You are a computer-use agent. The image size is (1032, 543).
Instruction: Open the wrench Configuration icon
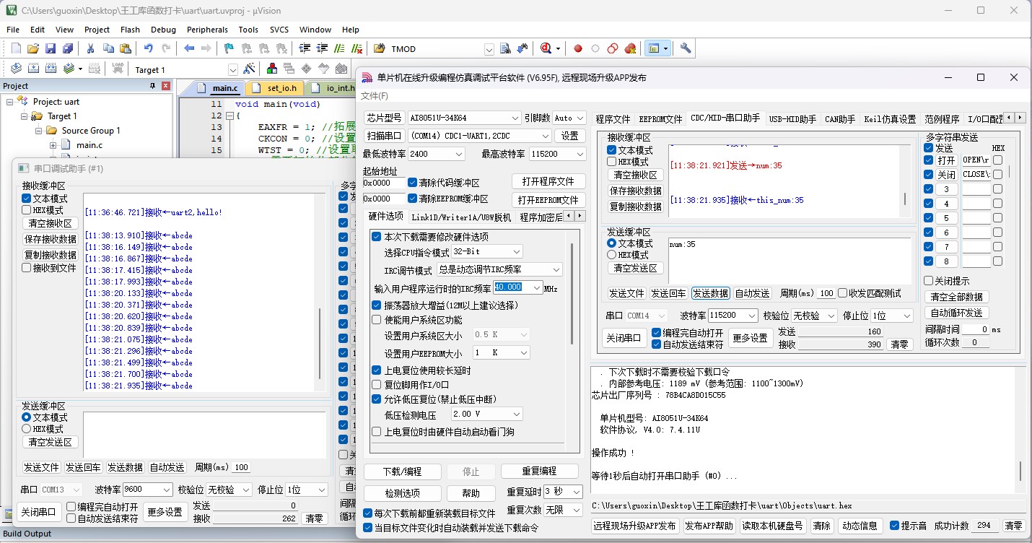pos(686,48)
